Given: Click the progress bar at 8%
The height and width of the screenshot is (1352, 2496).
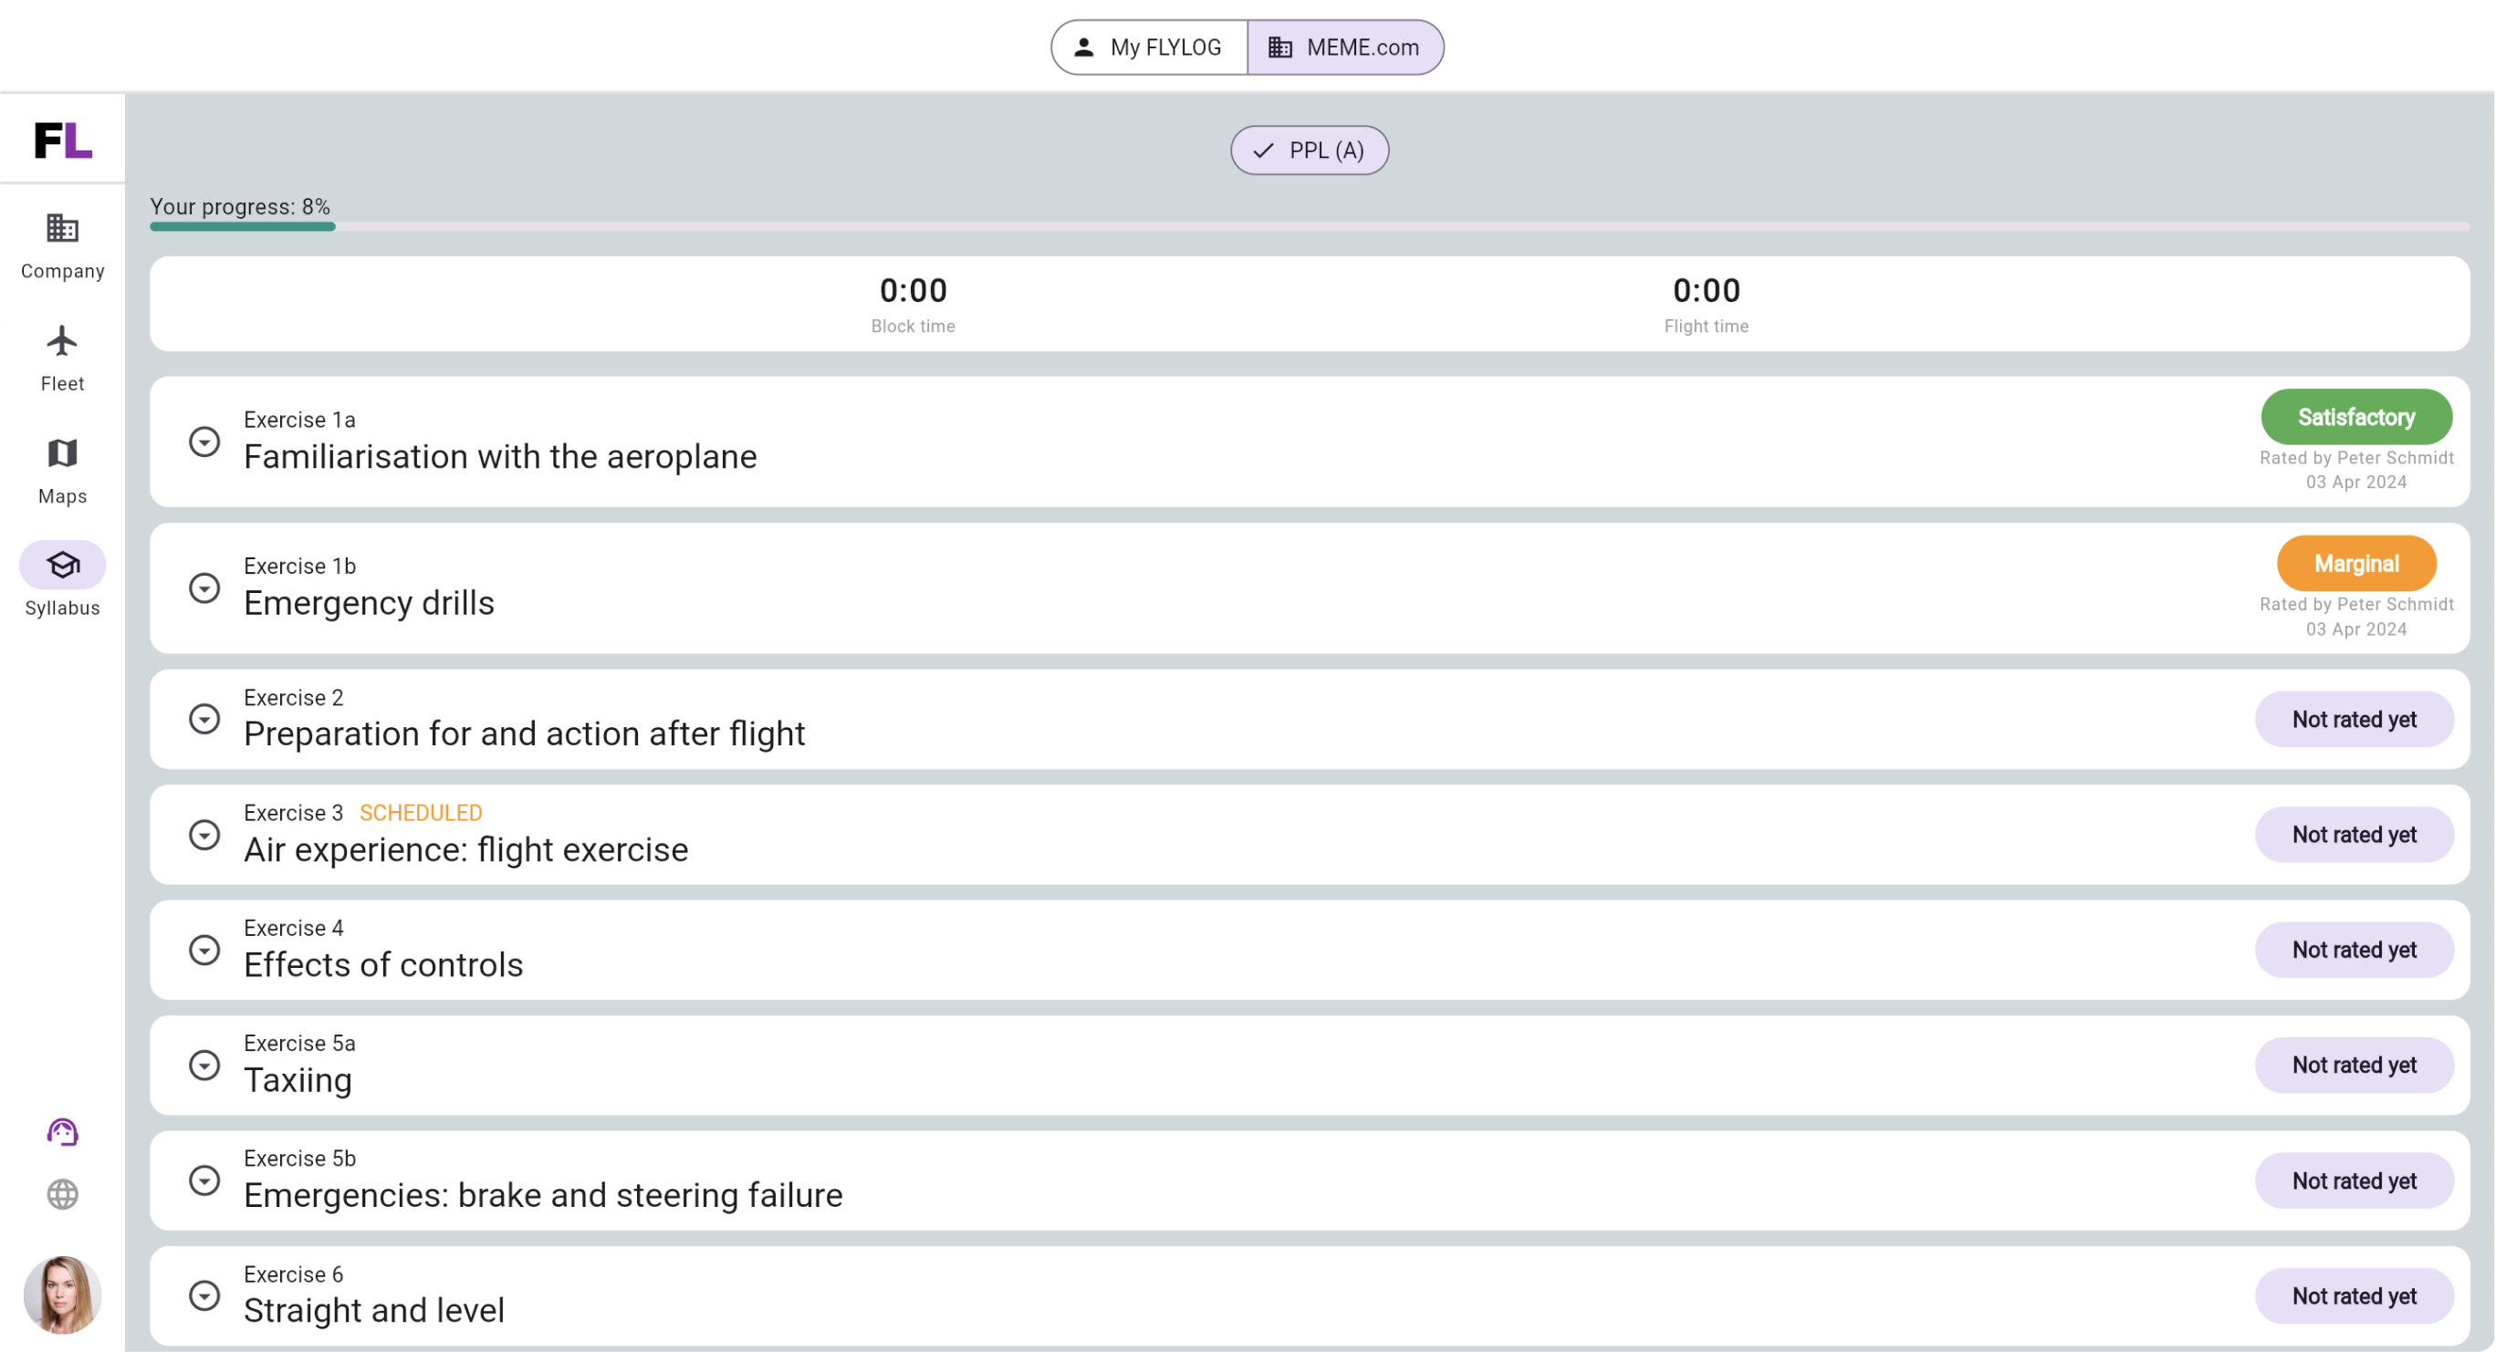Looking at the screenshot, I should click(x=1309, y=226).
